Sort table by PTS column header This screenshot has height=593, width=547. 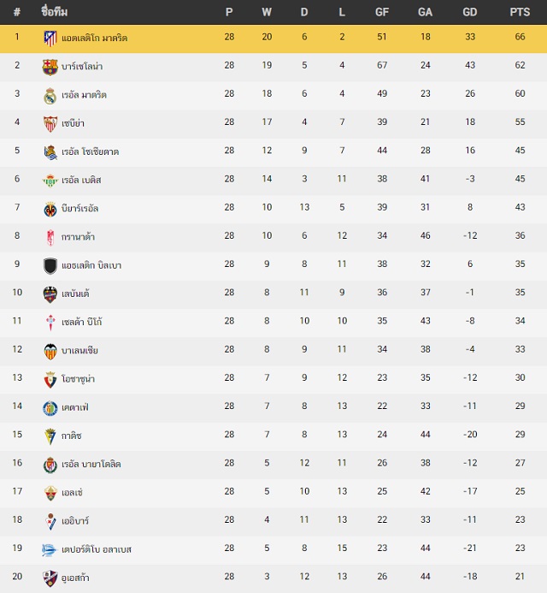coord(520,12)
